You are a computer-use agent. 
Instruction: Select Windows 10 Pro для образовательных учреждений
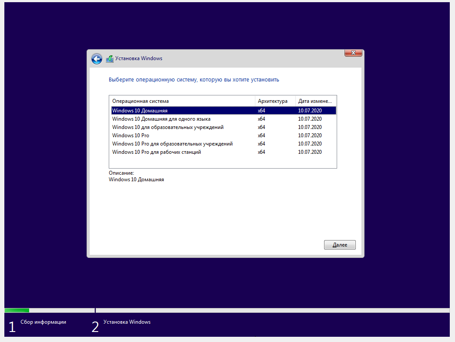pos(224,143)
